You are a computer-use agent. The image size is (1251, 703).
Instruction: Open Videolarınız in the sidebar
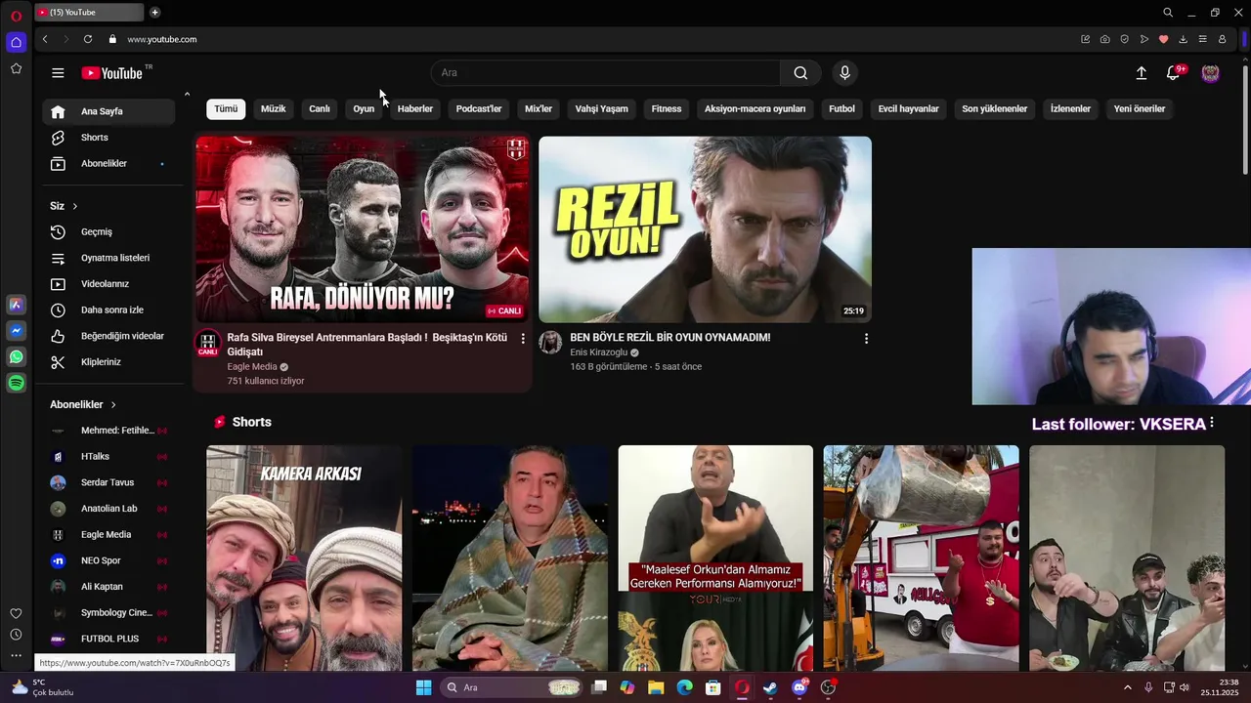[x=108, y=284]
